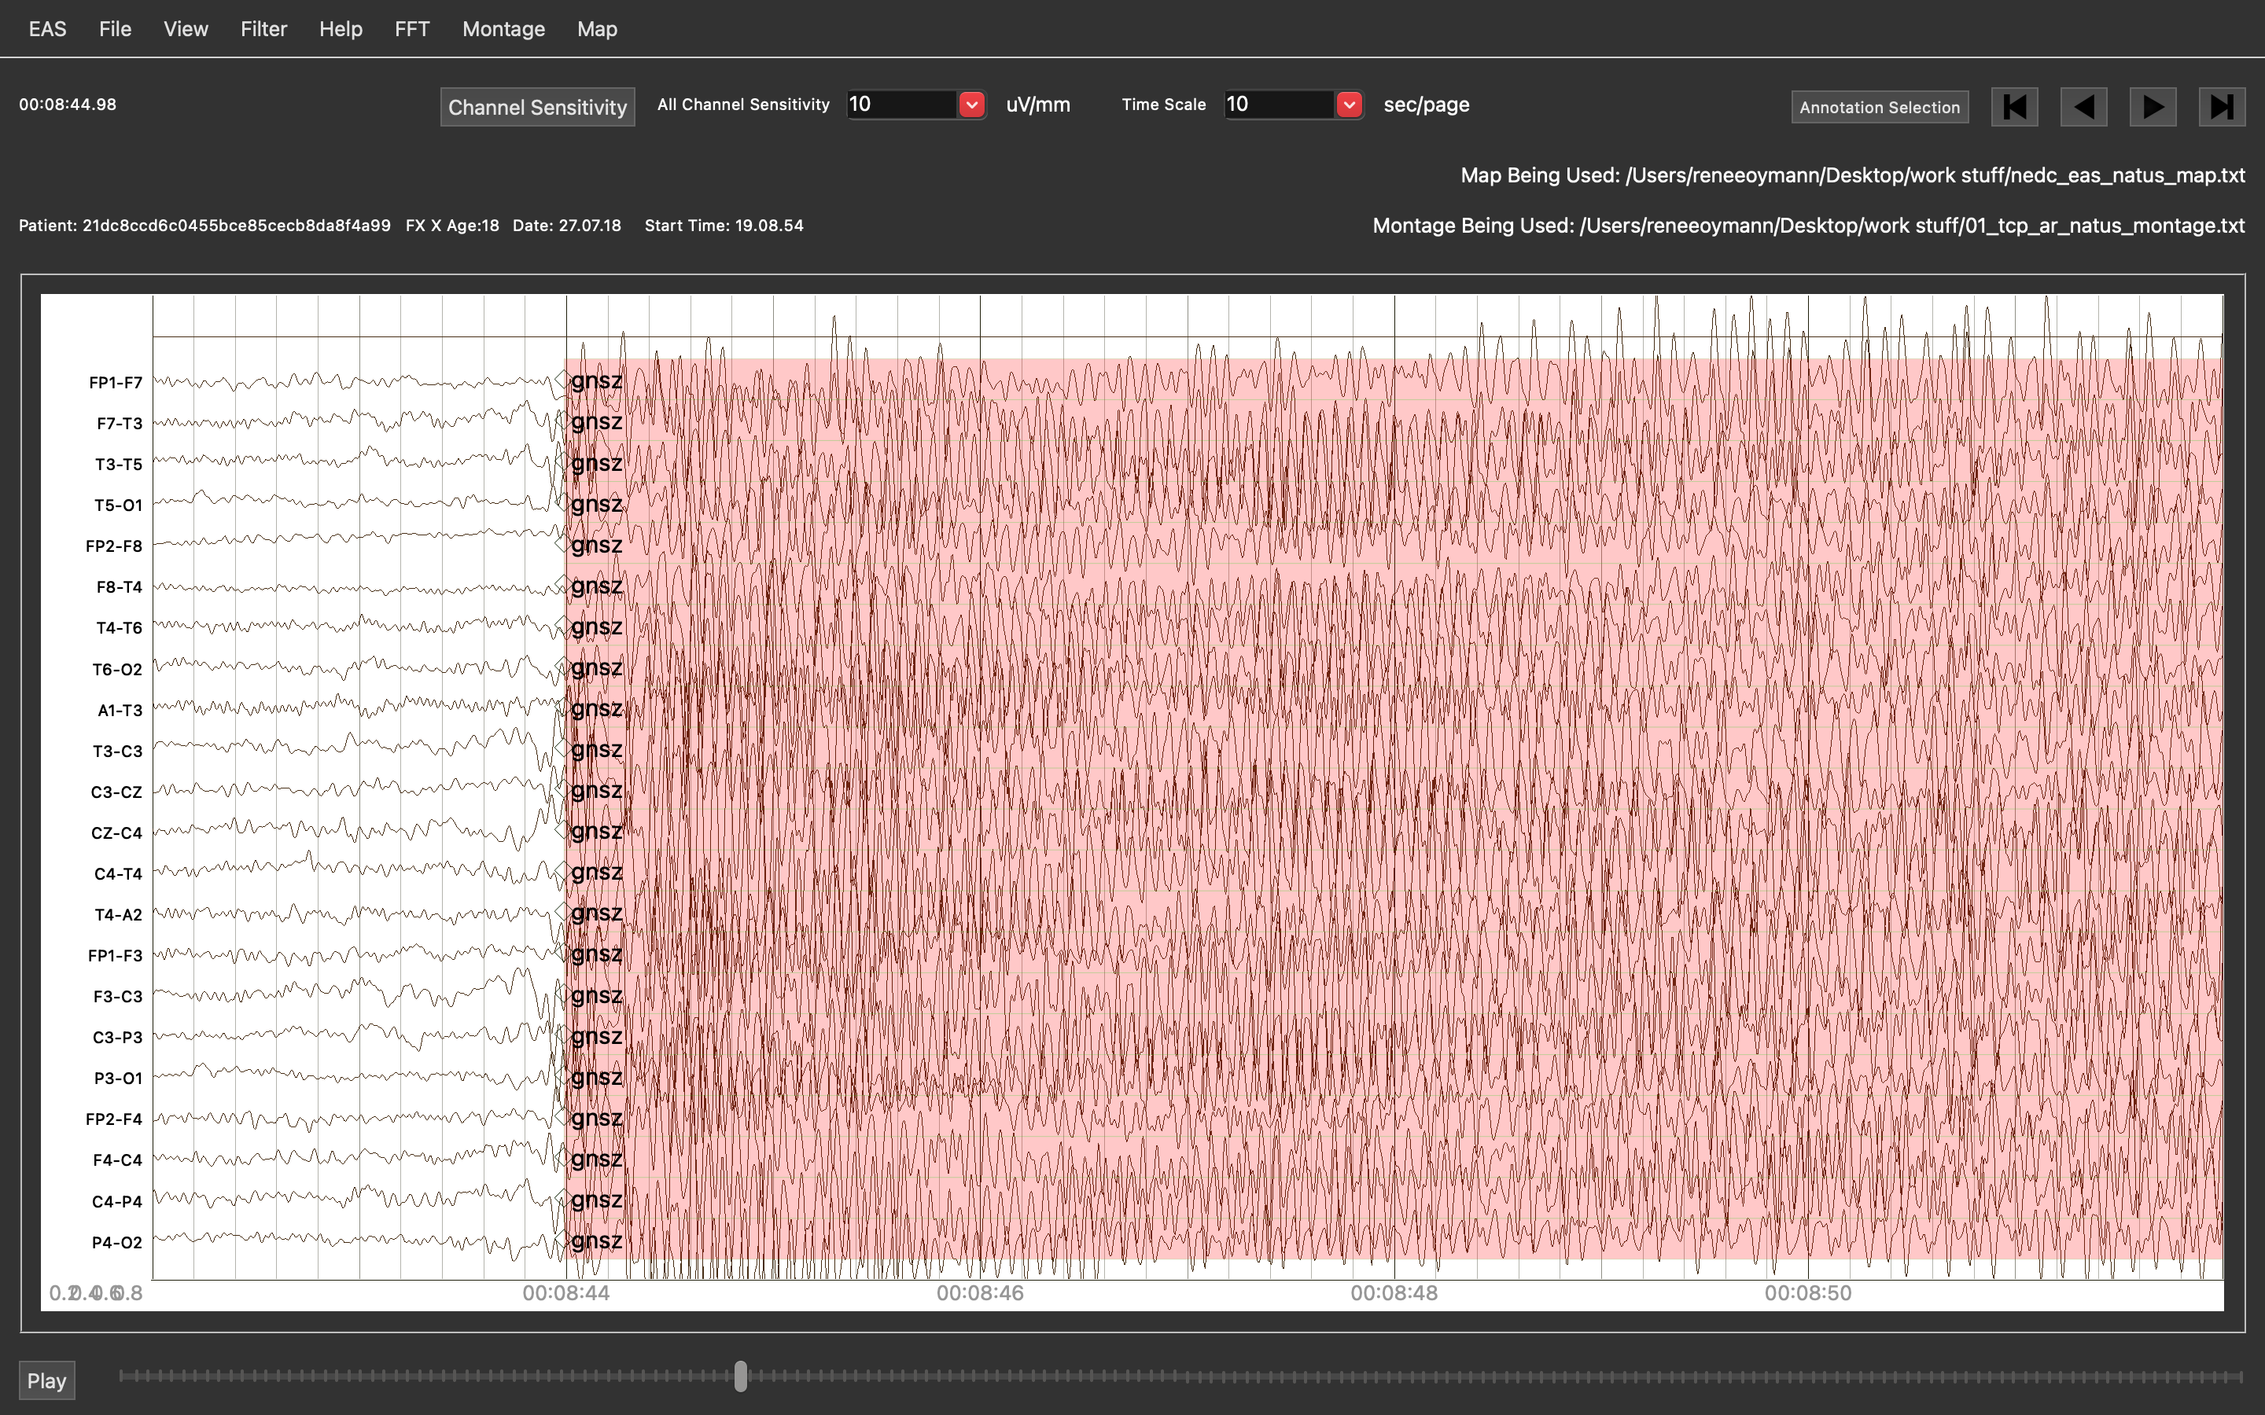The height and width of the screenshot is (1415, 2265).
Task: Expand the All Channel Sensitivity dropdown arrow
Action: (971, 105)
